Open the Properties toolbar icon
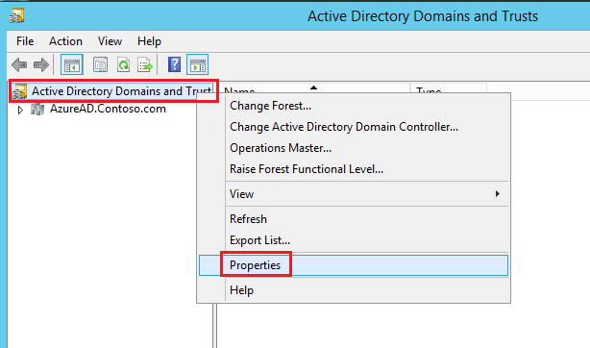The width and height of the screenshot is (590, 348). point(100,65)
